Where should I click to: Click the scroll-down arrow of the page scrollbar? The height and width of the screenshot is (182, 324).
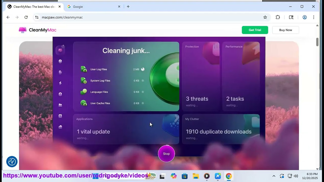point(317,169)
